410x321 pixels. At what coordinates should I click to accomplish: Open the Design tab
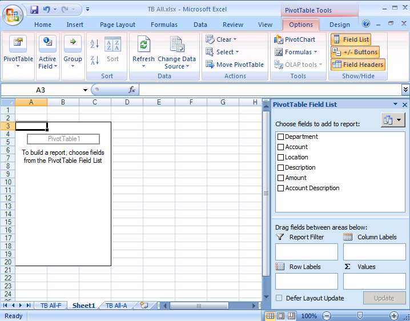point(340,25)
